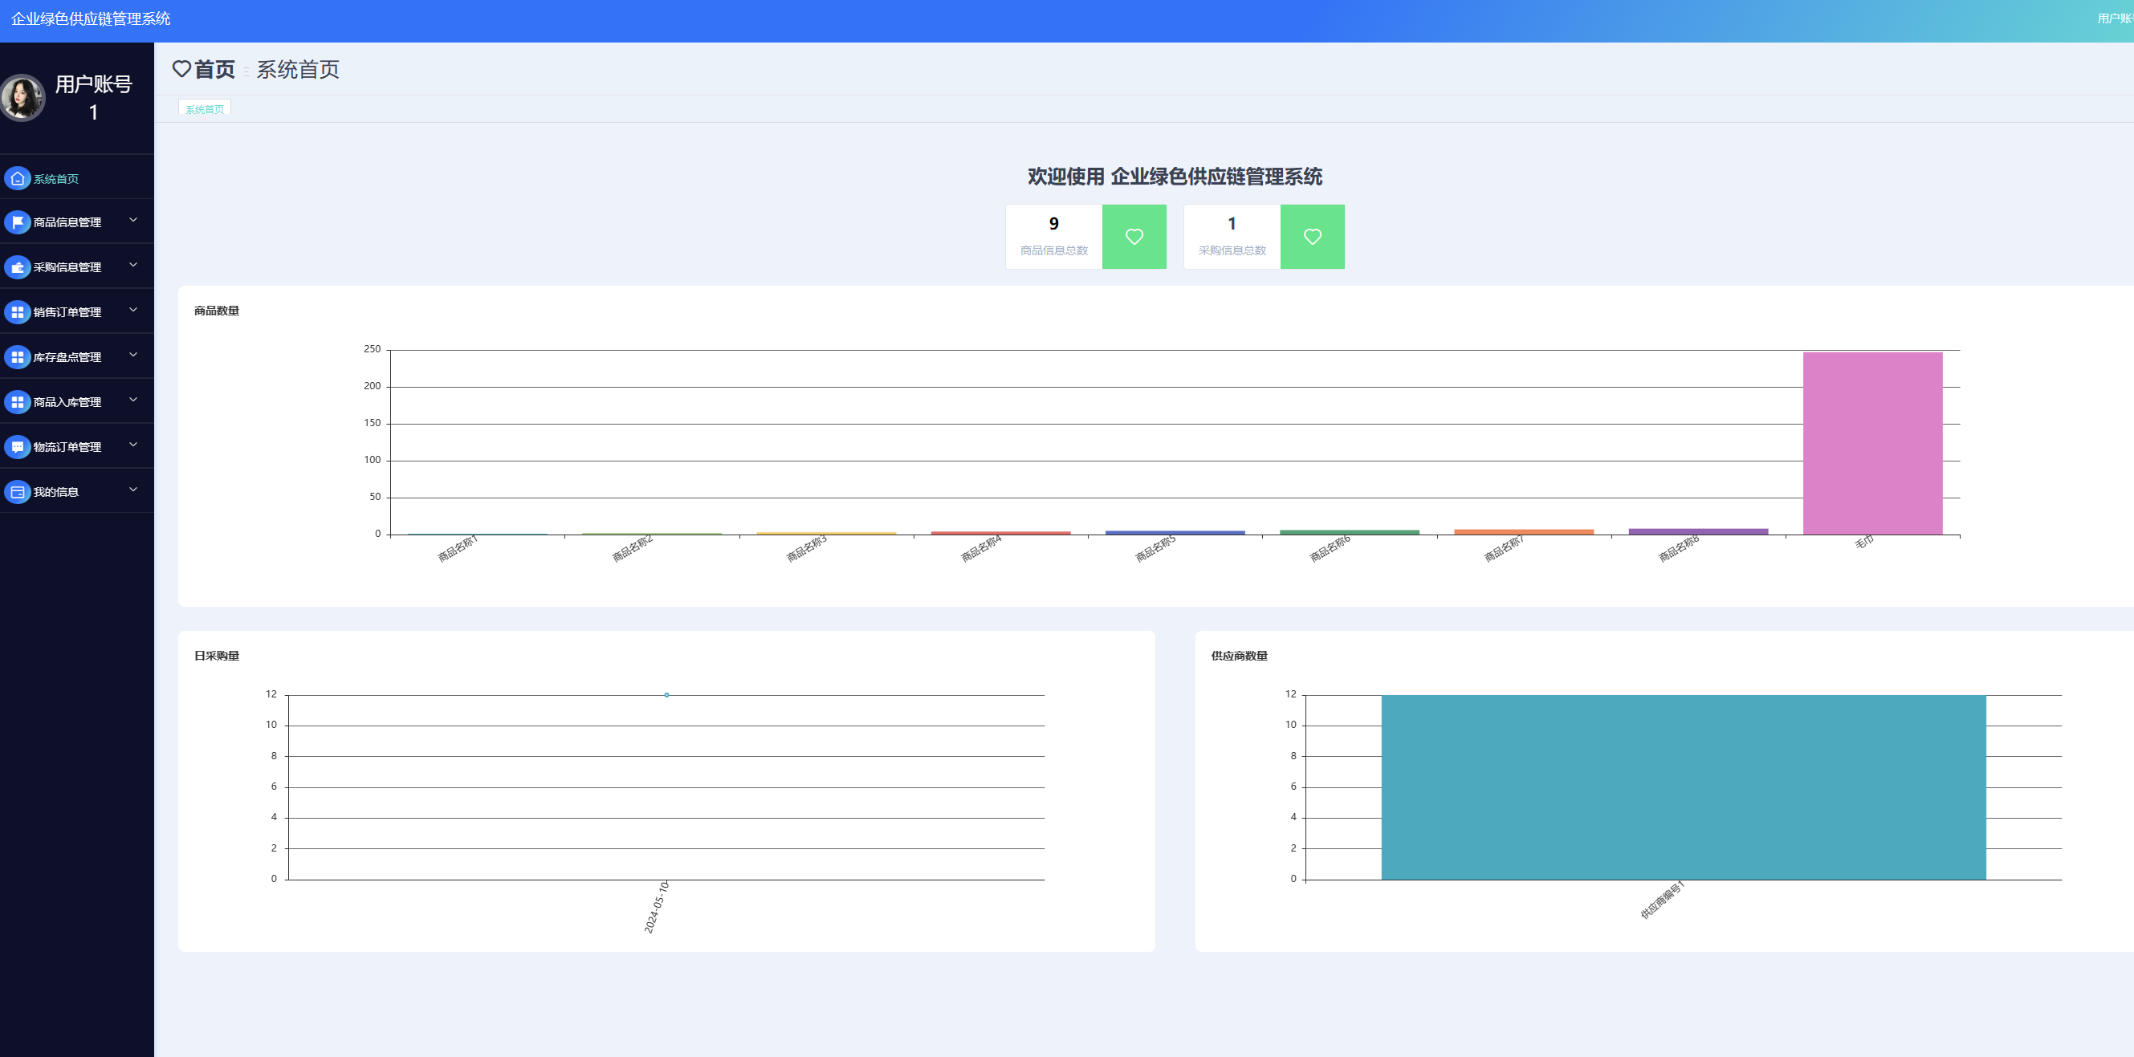Click the heart icon on 采购信息总数 card
Image resolution: width=2134 pixels, height=1057 pixels.
point(1312,237)
